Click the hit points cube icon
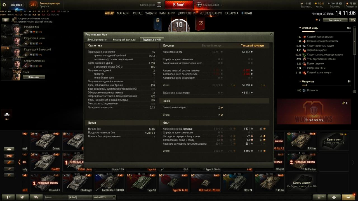Viewport: 358px width, 201px height. [304, 90]
